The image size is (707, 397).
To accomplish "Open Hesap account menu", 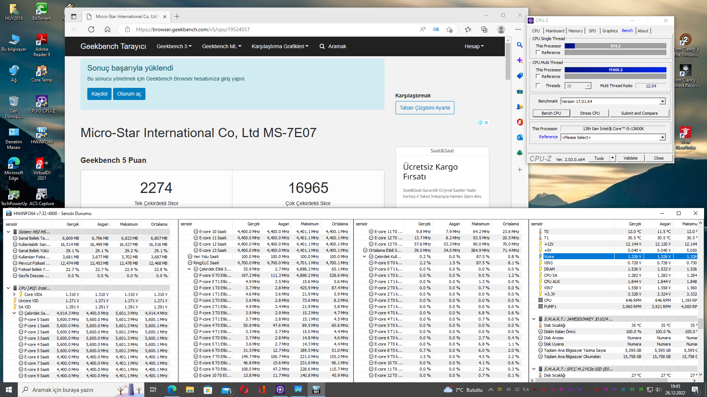I will (474, 46).
